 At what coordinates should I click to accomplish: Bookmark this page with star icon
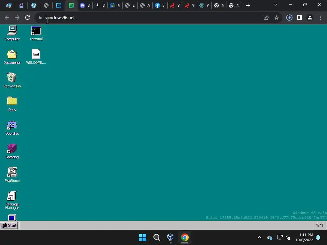[277, 18]
